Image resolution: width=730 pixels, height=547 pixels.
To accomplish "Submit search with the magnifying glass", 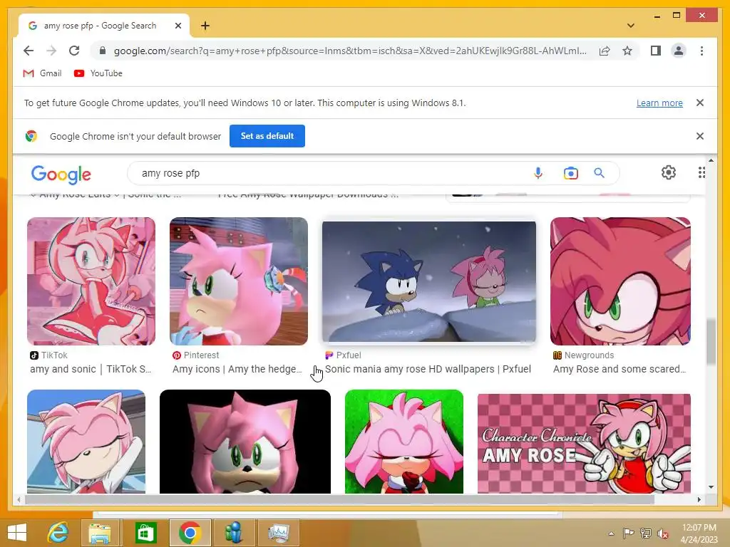I will (x=599, y=173).
